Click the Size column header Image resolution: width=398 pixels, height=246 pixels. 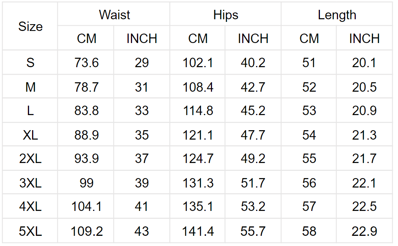(30, 26)
